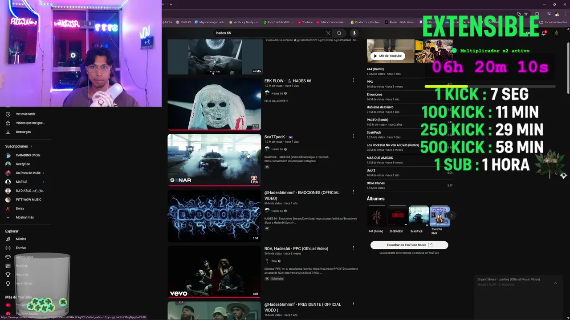Open the masked figure EBK FLOW thumbnail

pyautogui.click(x=214, y=104)
